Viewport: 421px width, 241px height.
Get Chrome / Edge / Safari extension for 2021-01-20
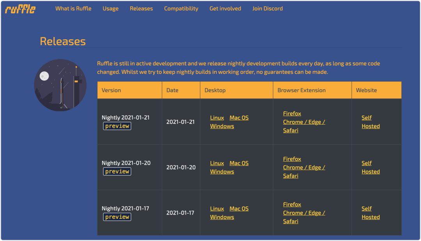[x=304, y=172]
